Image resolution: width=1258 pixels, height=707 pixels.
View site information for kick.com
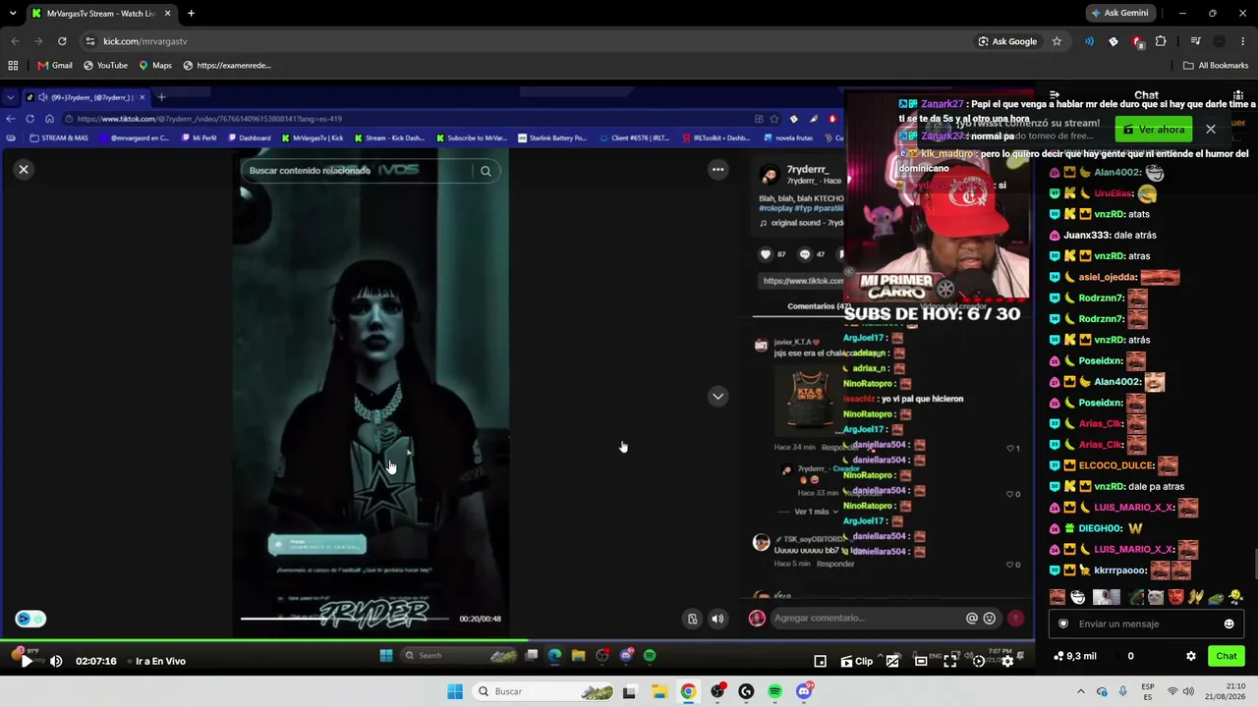89,41
